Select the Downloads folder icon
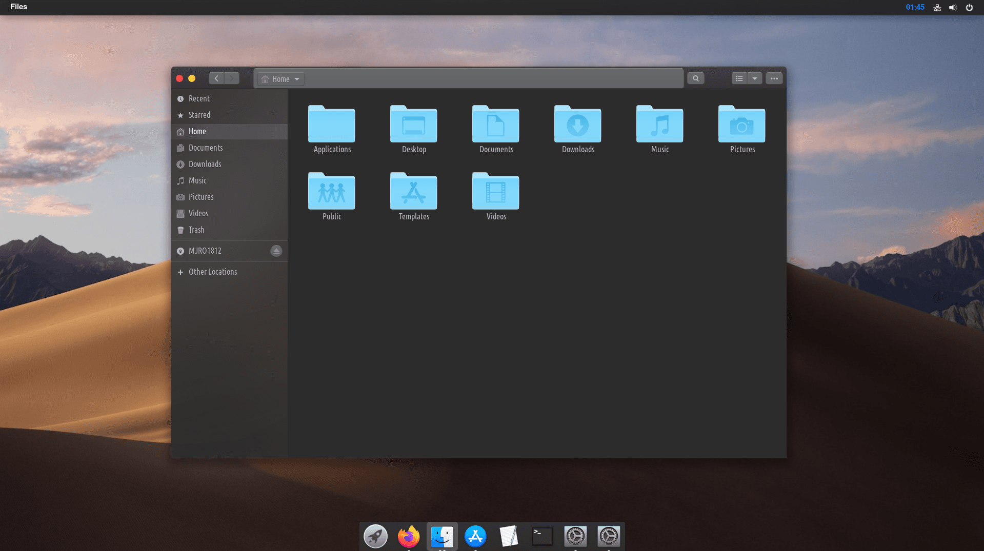 pyautogui.click(x=577, y=125)
